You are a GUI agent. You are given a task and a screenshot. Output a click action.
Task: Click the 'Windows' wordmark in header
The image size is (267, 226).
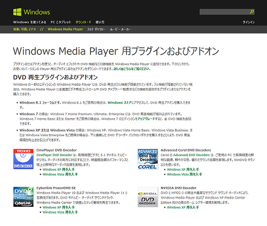coord(37,12)
